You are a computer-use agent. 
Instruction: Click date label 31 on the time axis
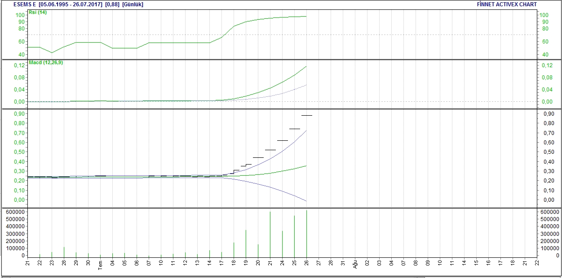[343, 262]
